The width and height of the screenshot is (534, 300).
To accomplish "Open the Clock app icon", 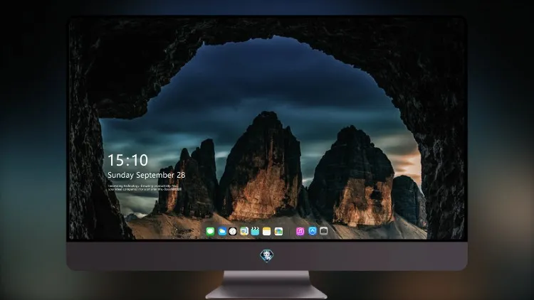I will point(233,232).
